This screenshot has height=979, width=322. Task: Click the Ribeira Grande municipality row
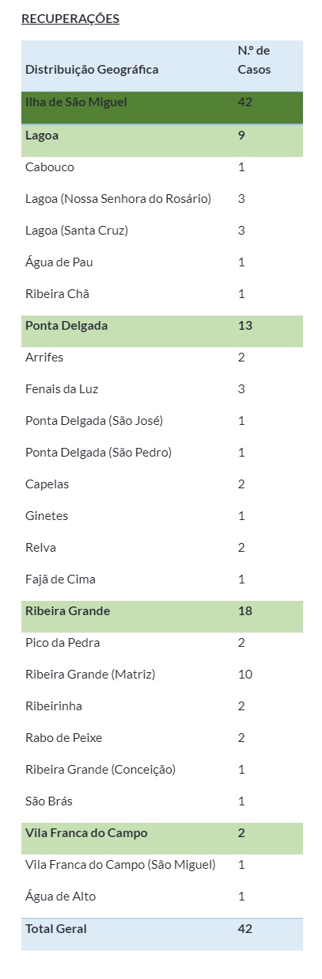pyautogui.click(x=162, y=616)
